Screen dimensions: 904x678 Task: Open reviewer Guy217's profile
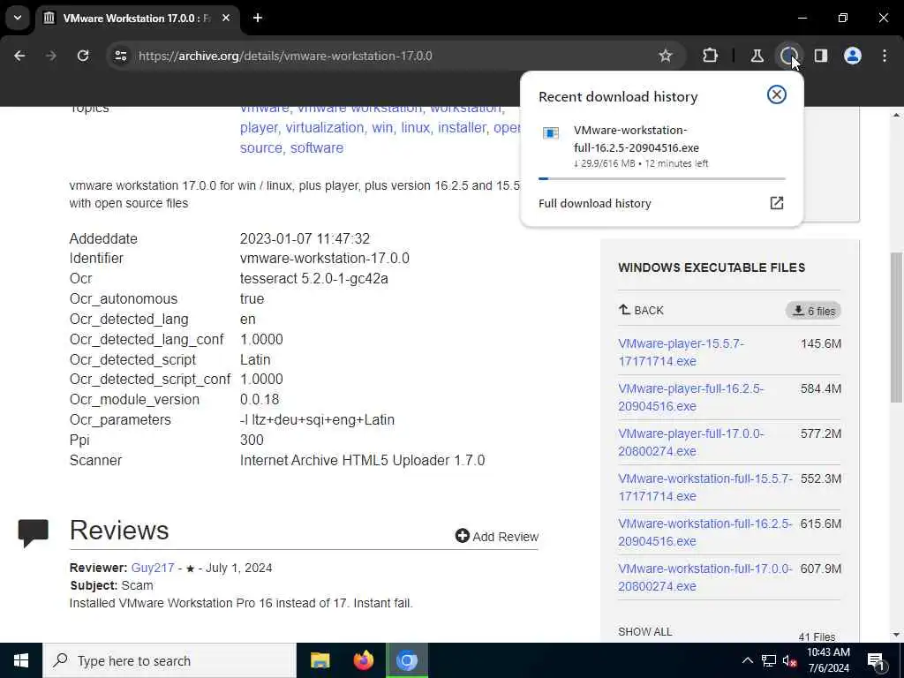tap(152, 568)
